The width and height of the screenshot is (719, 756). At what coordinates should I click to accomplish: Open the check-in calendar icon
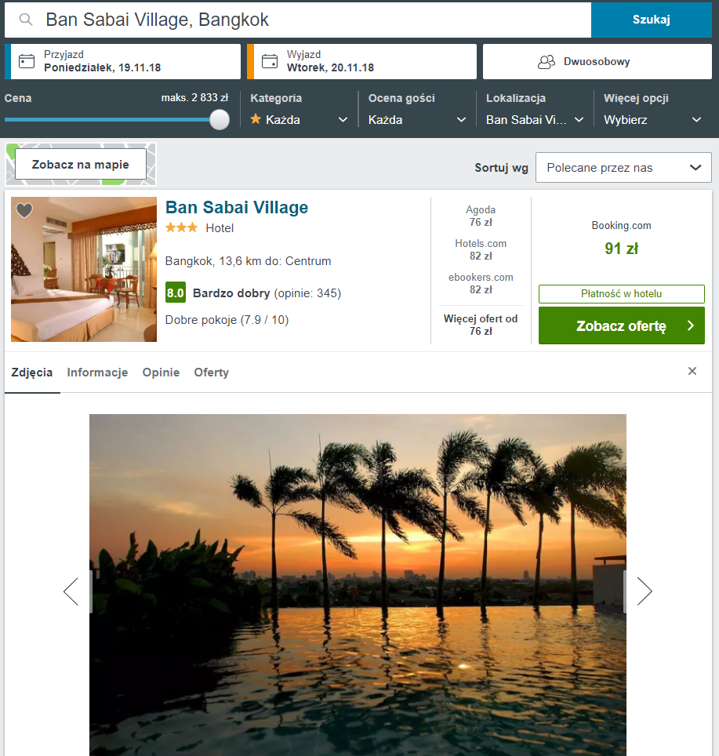27,61
